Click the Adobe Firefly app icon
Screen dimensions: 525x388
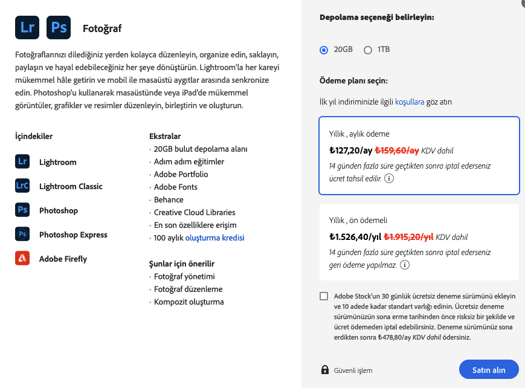(22, 259)
